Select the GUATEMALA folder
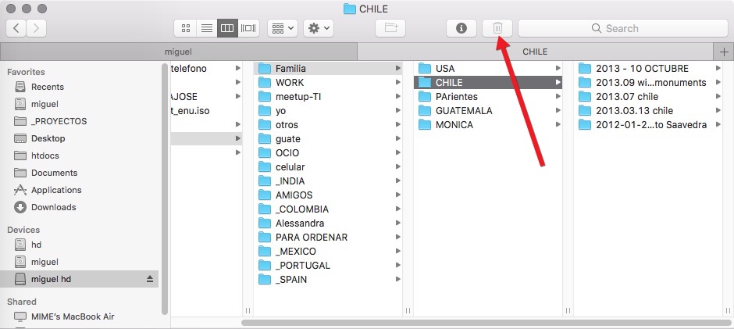This screenshot has width=734, height=329. click(488, 111)
